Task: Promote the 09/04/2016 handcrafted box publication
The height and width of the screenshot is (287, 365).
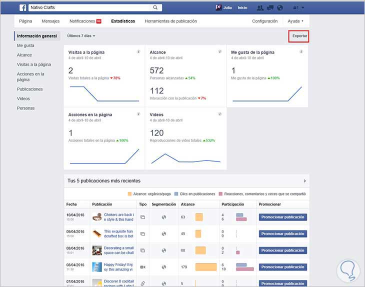Action: (x=283, y=233)
